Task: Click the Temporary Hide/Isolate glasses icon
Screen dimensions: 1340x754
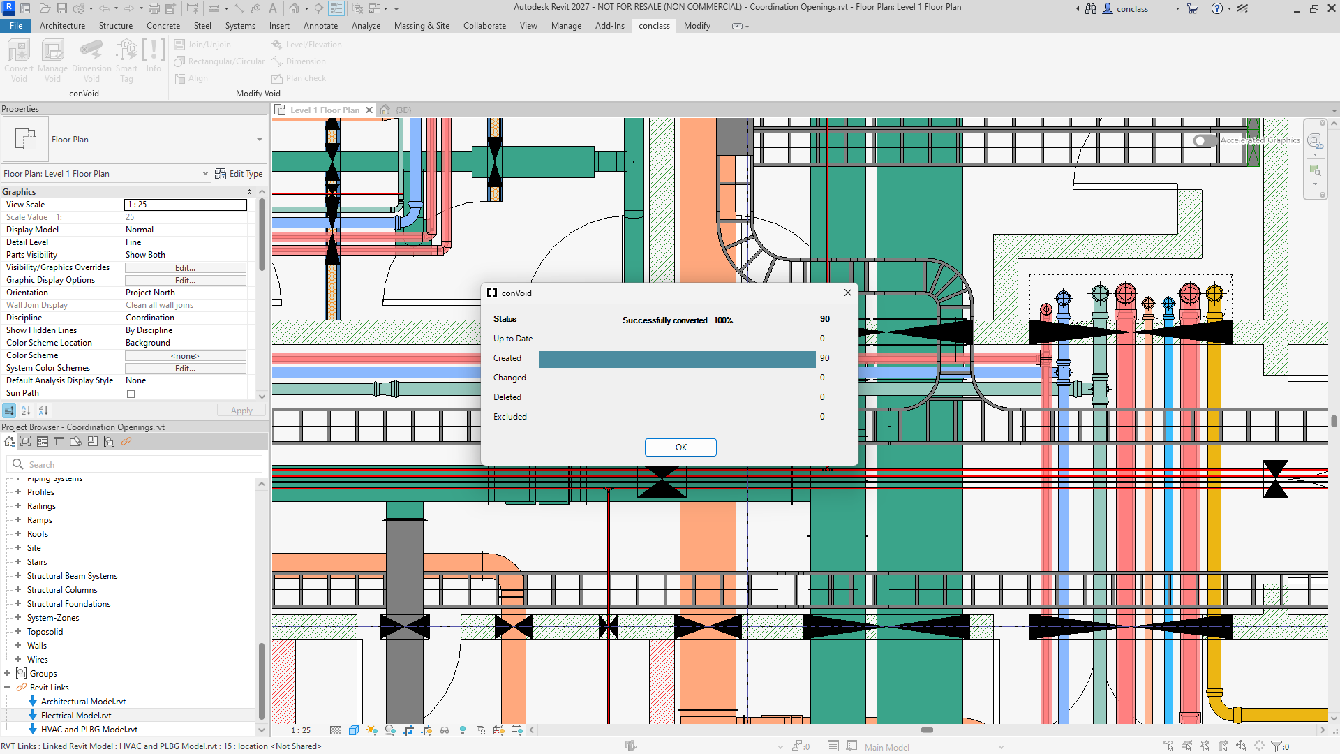Action: coord(445,730)
